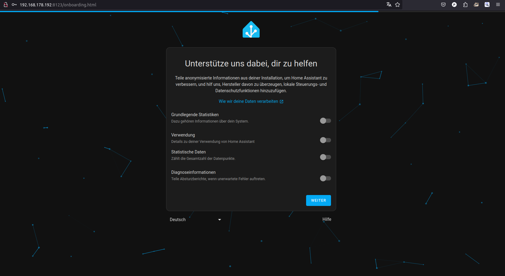Bookmark this page with the star icon
505x276 pixels.
click(398, 5)
